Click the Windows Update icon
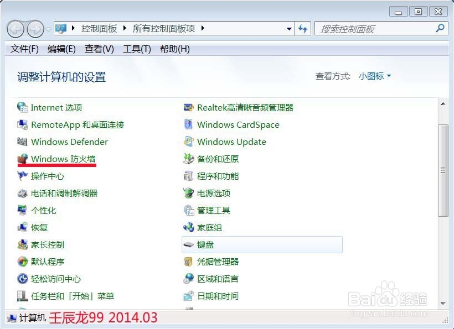The height and width of the screenshot is (329, 454). pos(188,142)
